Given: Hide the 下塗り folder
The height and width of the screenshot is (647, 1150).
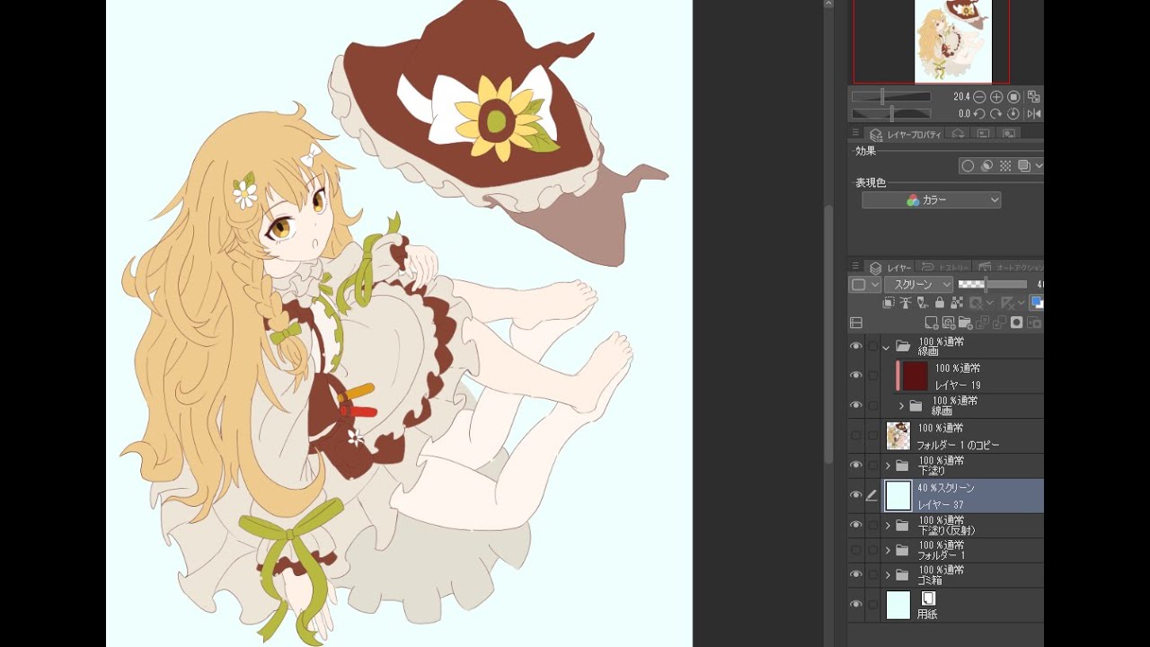Looking at the screenshot, I should [x=856, y=465].
